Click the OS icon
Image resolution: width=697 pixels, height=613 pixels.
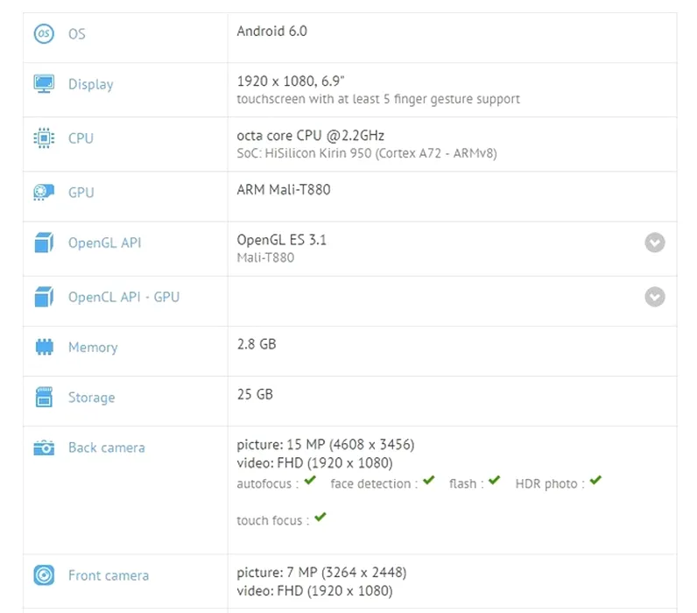(44, 34)
